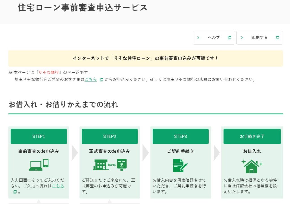
Task: Click the external link icon after the こちら link
Action: pyautogui.click(x=101, y=80)
